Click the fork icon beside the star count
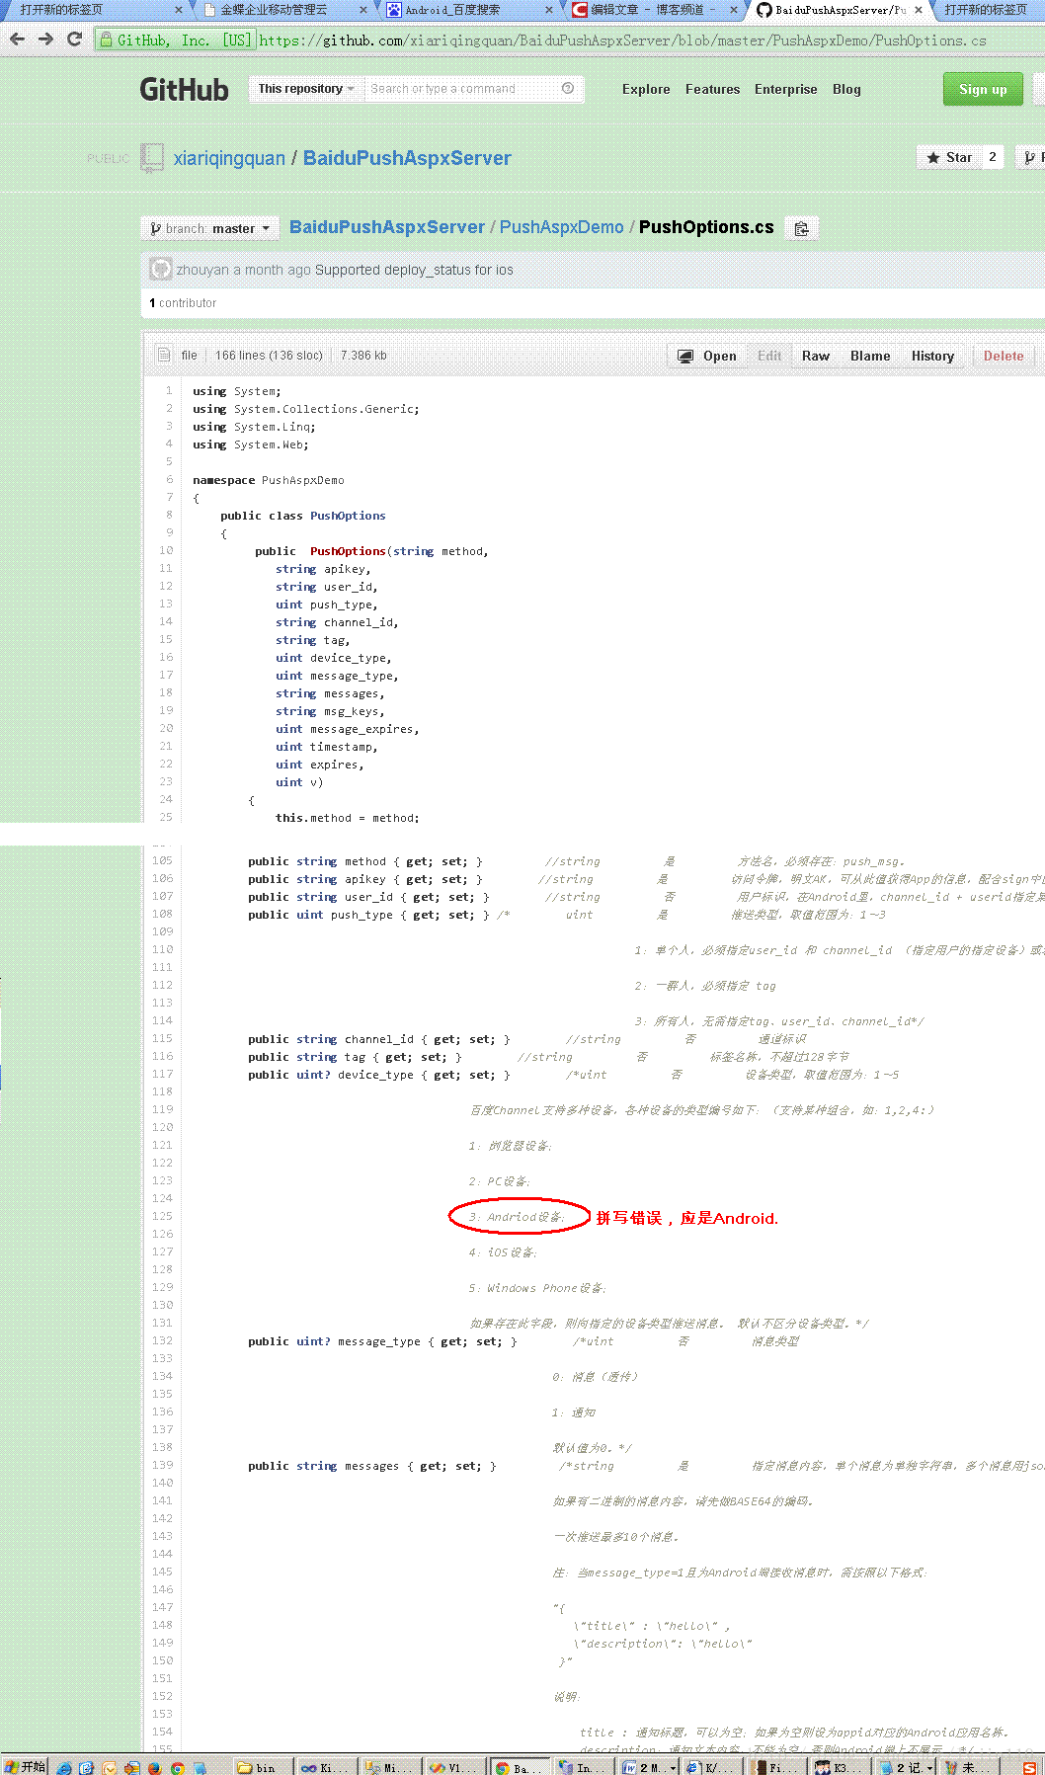 tap(1030, 157)
